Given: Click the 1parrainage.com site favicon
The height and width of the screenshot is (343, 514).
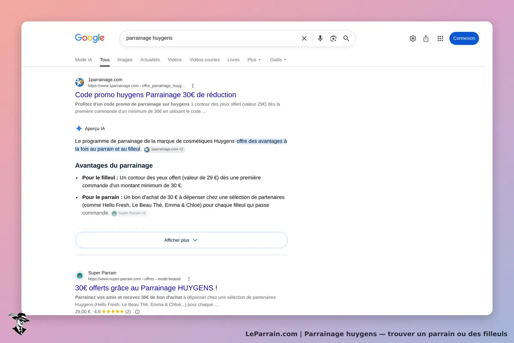Looking at the screenshot, I should point(80,82).
